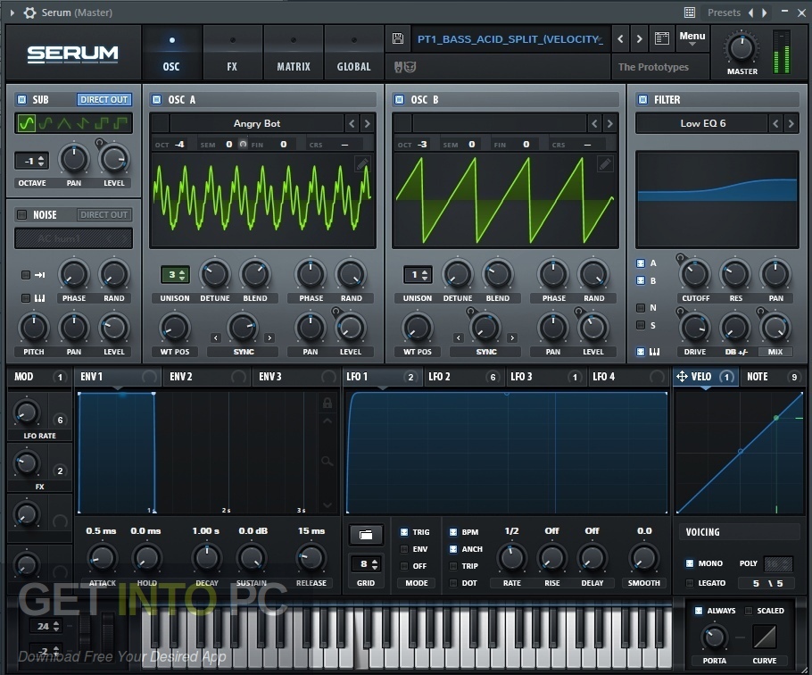
Task: Go to the previous preset arrow
Action: point(620,38)
